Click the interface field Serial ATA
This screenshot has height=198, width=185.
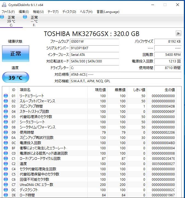click(94, 55)
